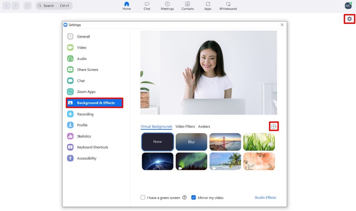
Task: Click the green screen help question icon
Action: [x=184, y=197]
